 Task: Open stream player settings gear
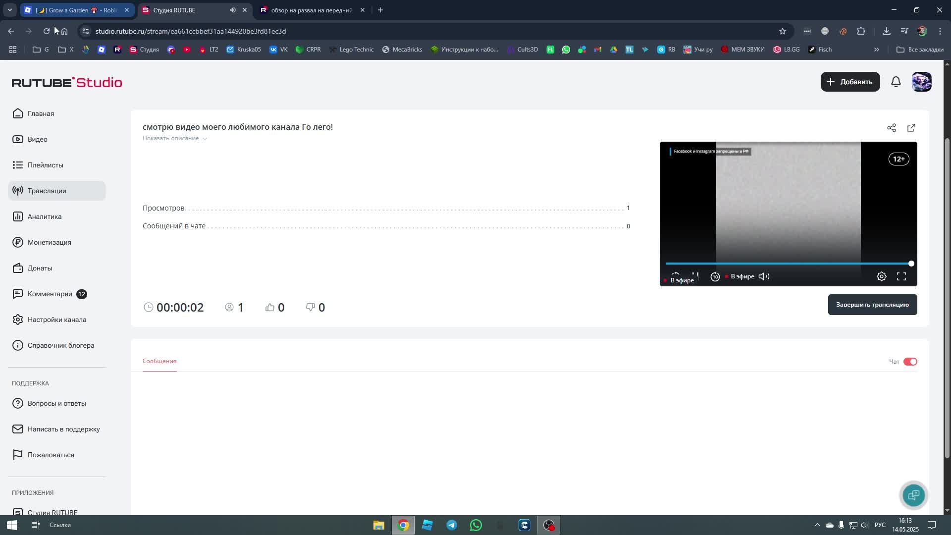[881, 277]
